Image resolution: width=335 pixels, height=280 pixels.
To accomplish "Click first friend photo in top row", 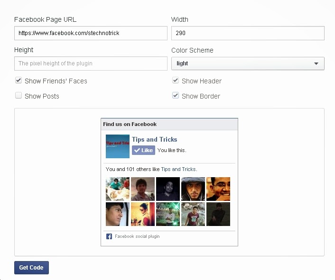I will tap(118, 189).
